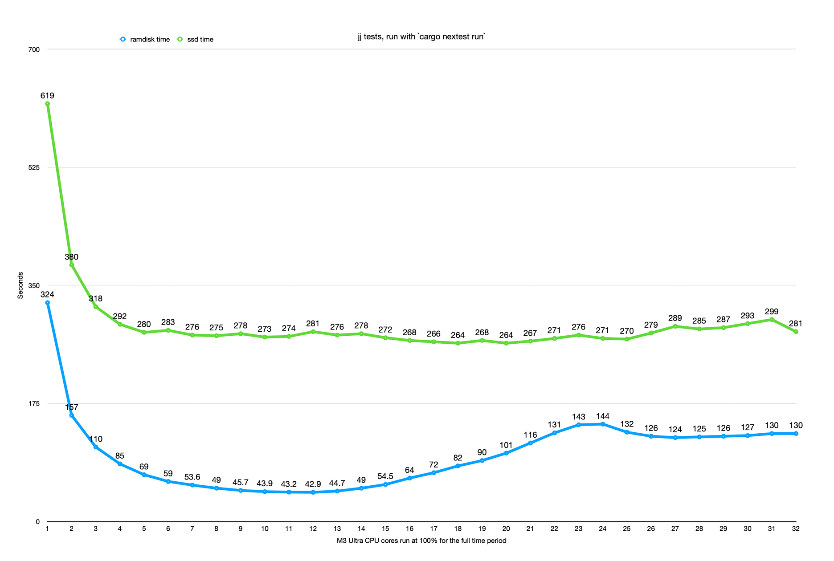Toggle the 380 ssd point highlight
Viewport: 834px width, 561px height.
coord(71,264)
